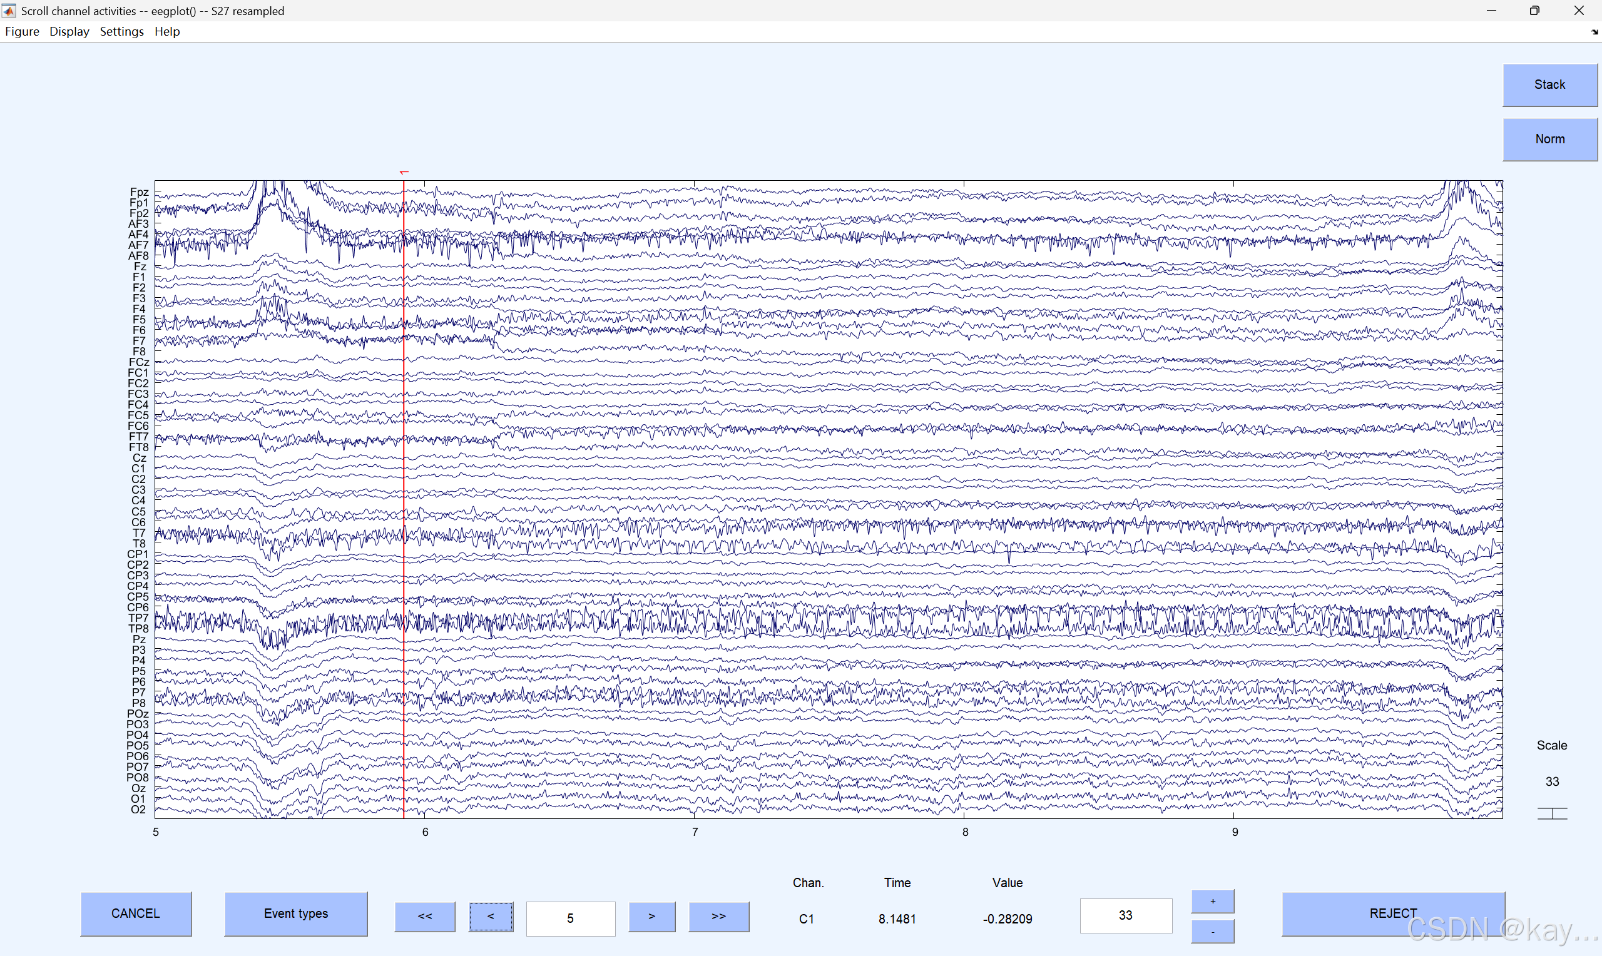
Task: Edit the time position field showing 5
Action: [x=570, y=918]
